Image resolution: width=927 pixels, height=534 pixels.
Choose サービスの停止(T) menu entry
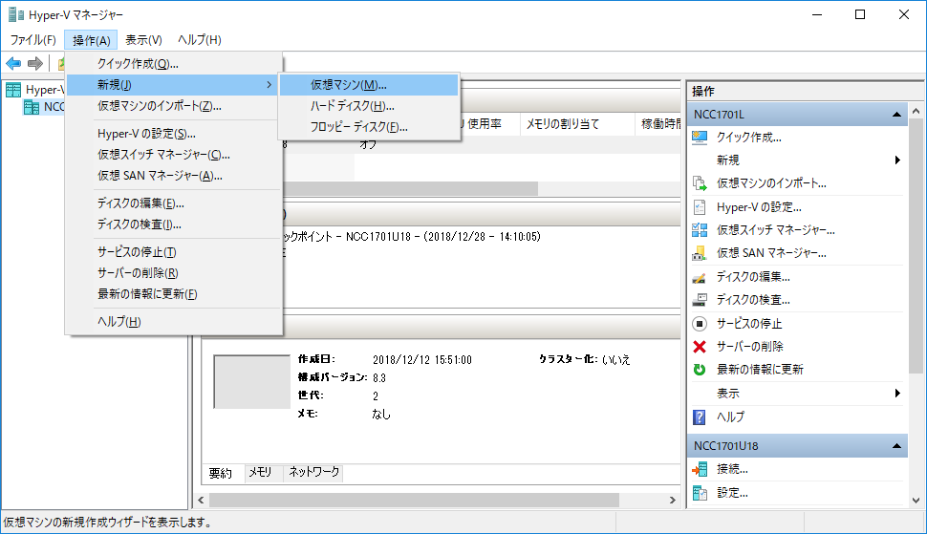tap(173, 252)
